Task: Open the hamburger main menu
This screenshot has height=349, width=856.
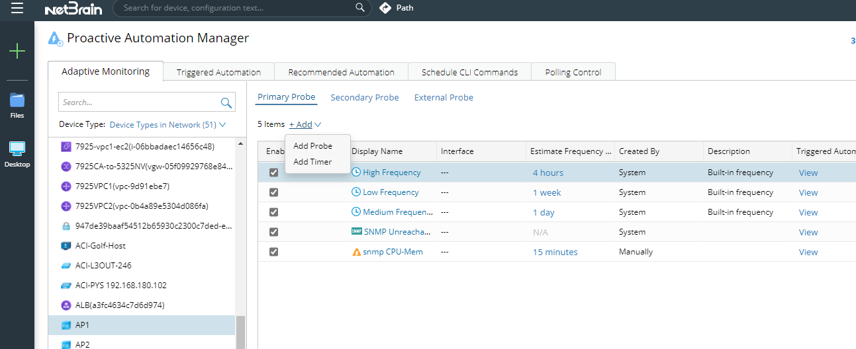Action: (17, 8)
